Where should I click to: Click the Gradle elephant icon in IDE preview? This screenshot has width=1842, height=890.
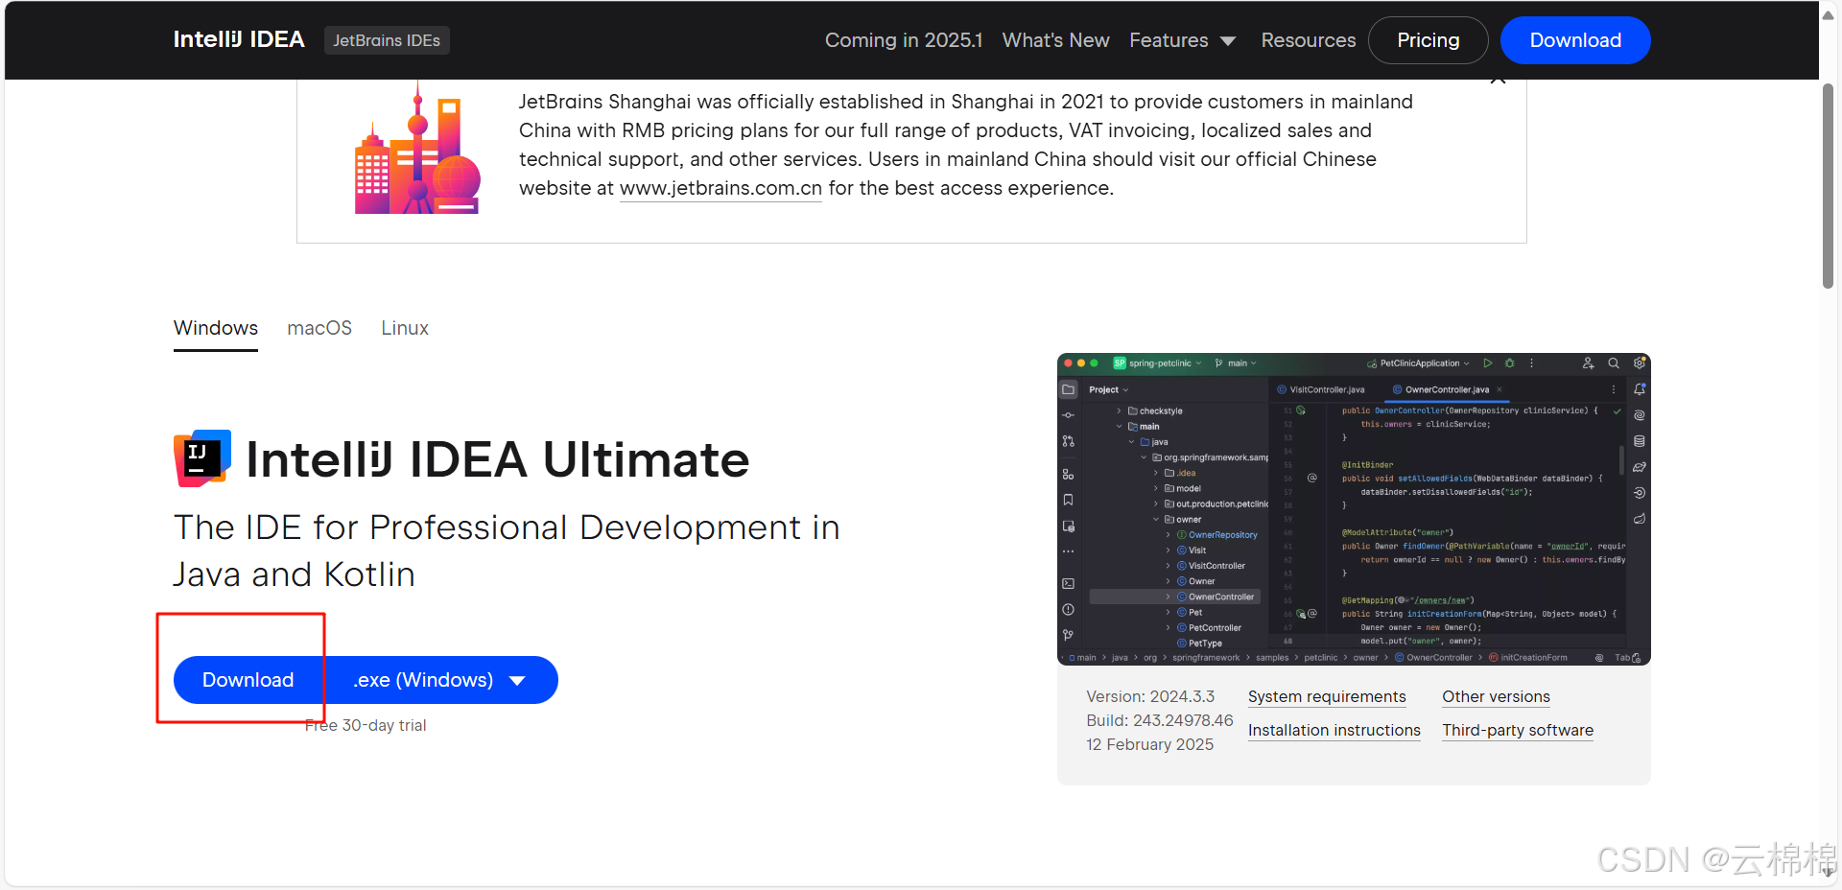1640,467
